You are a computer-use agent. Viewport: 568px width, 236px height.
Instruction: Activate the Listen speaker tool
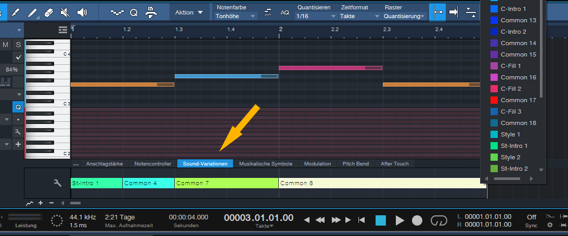point(82,11)
